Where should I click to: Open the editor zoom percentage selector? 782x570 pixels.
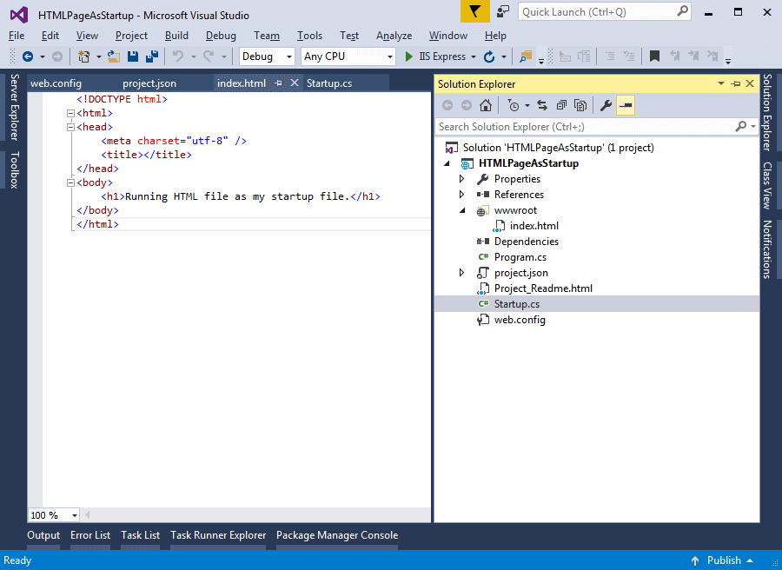(x=52, y=514)
